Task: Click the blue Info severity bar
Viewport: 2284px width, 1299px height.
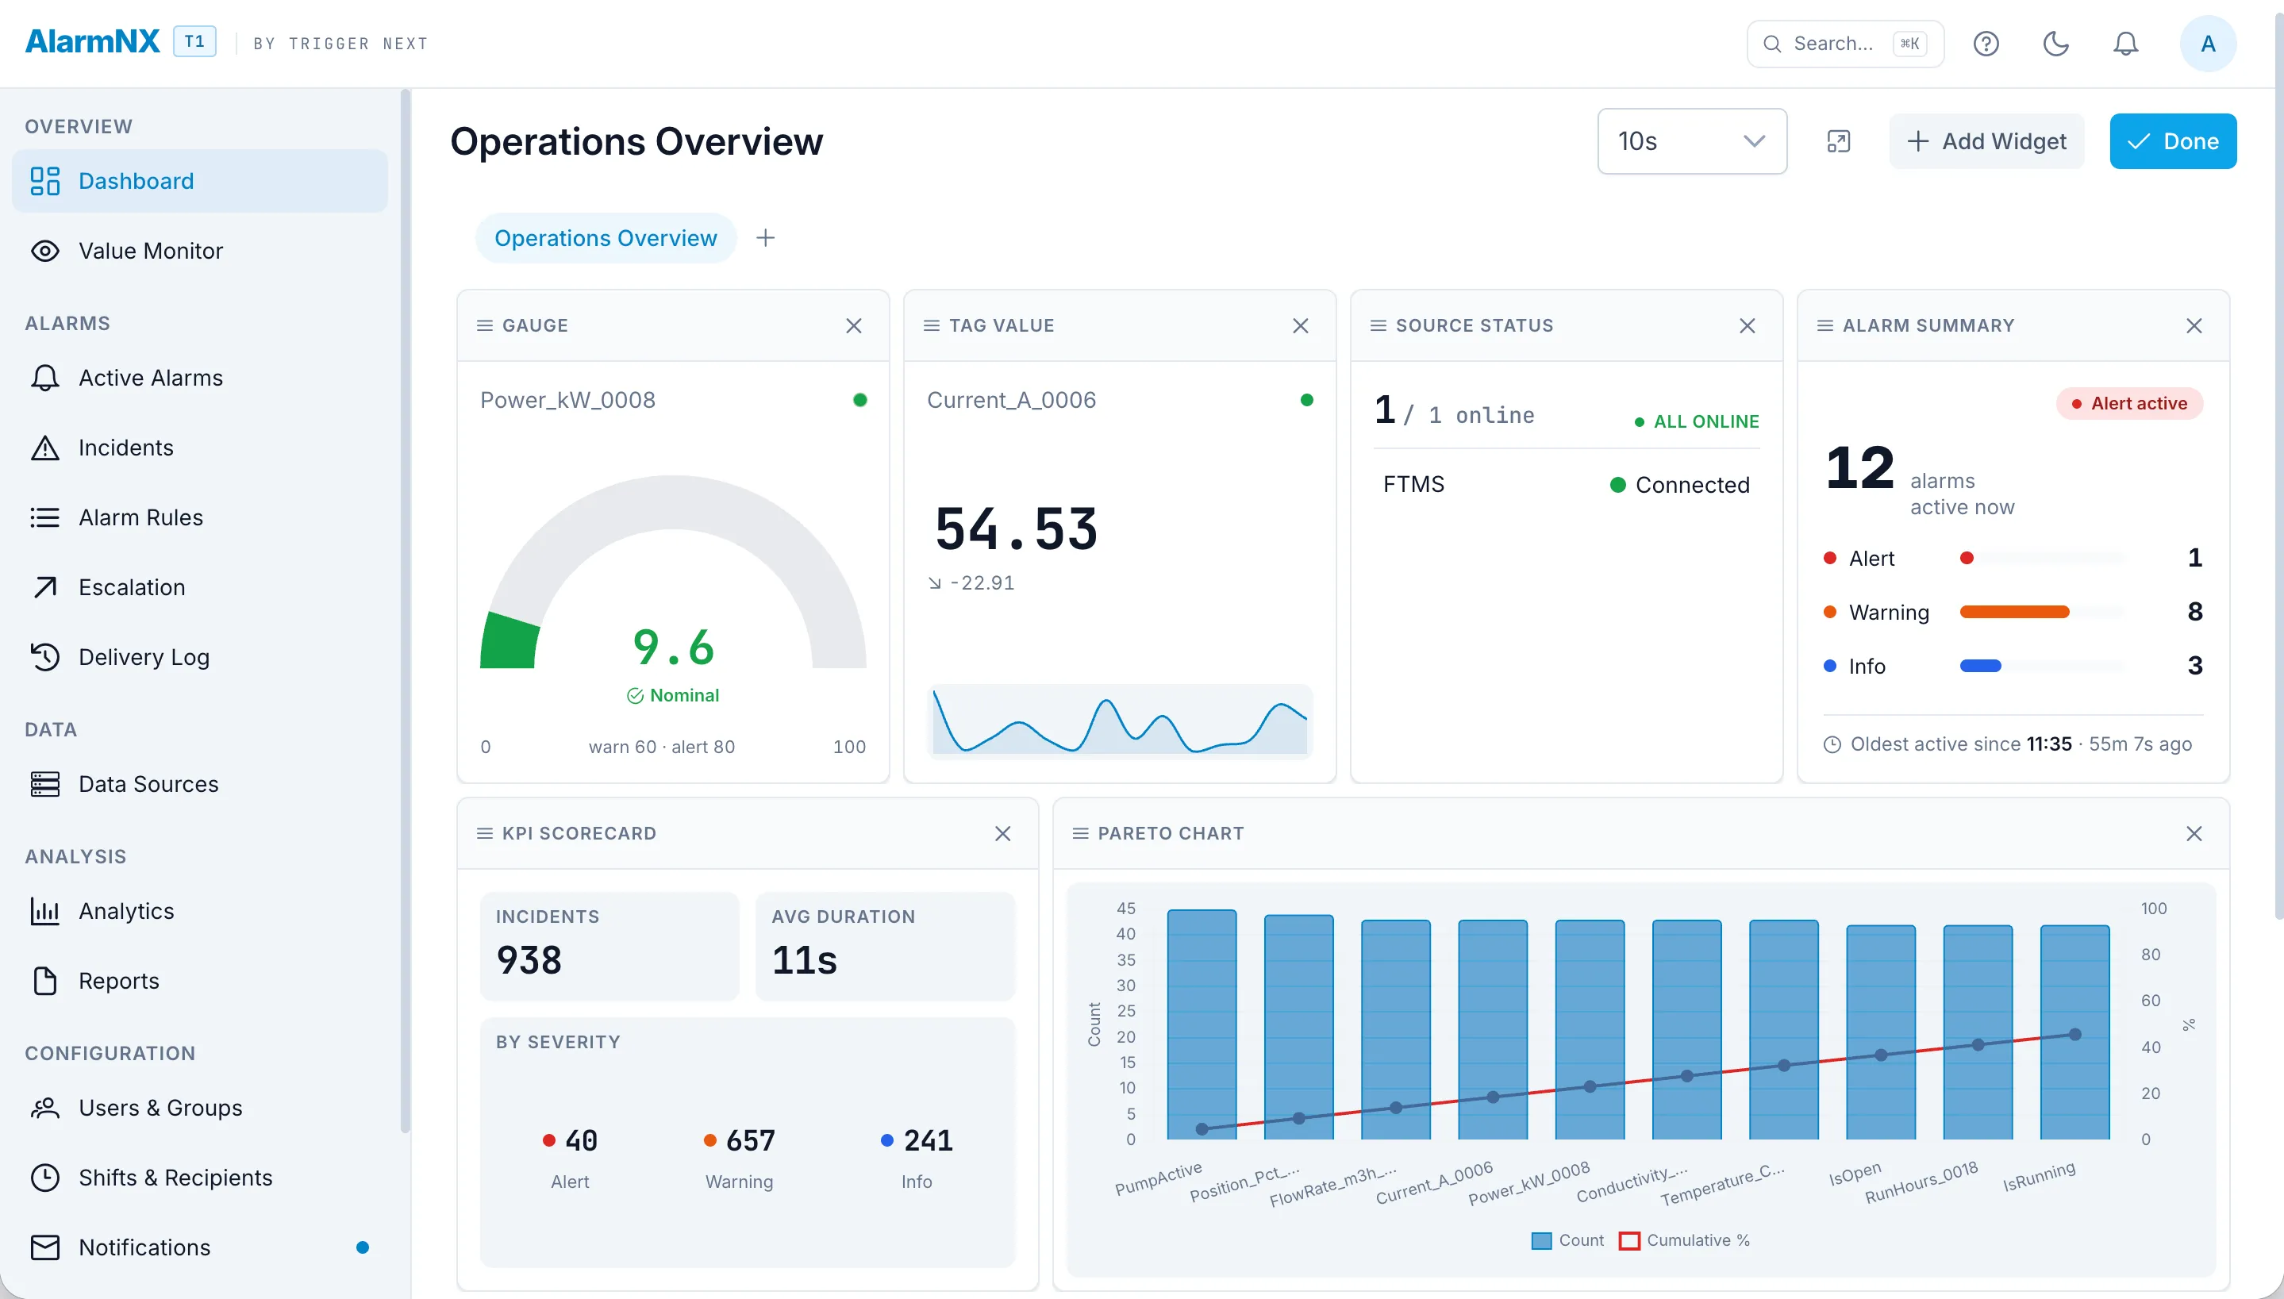Action: [x=1981, y=666]
